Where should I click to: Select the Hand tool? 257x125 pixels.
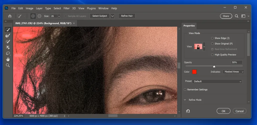(x=8, y=59)
